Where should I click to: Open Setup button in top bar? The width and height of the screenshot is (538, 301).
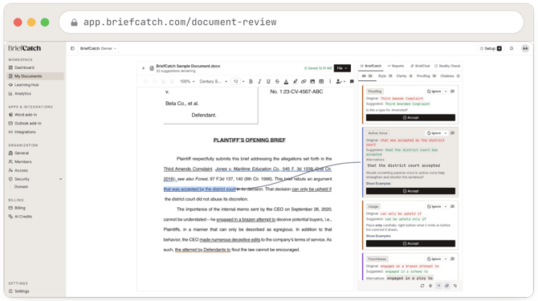point(491,48)
